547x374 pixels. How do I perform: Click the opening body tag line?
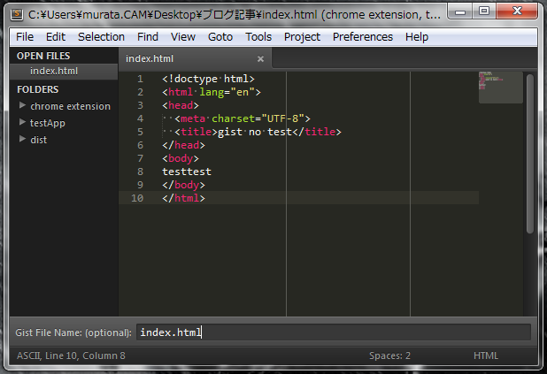tap(181, 158)
